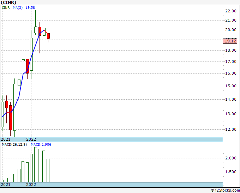Click the 2022 label under the price chart
240x193 pixels.
[x=31, y=139]
